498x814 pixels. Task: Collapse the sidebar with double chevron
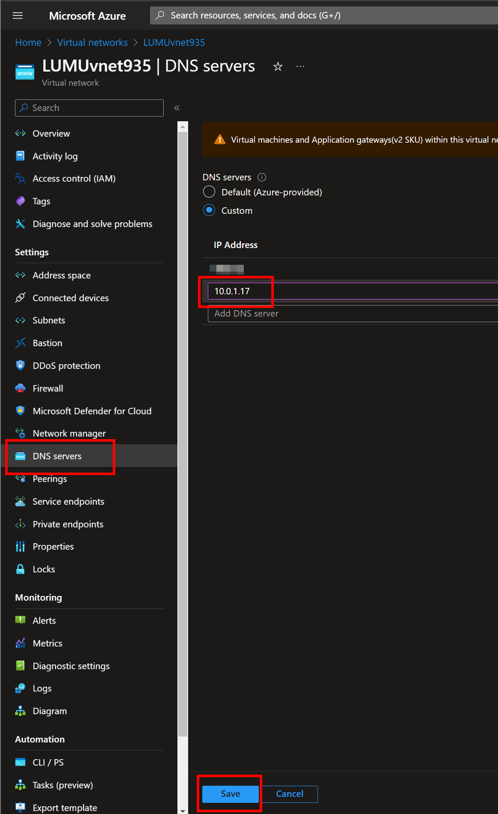[177, 108]
